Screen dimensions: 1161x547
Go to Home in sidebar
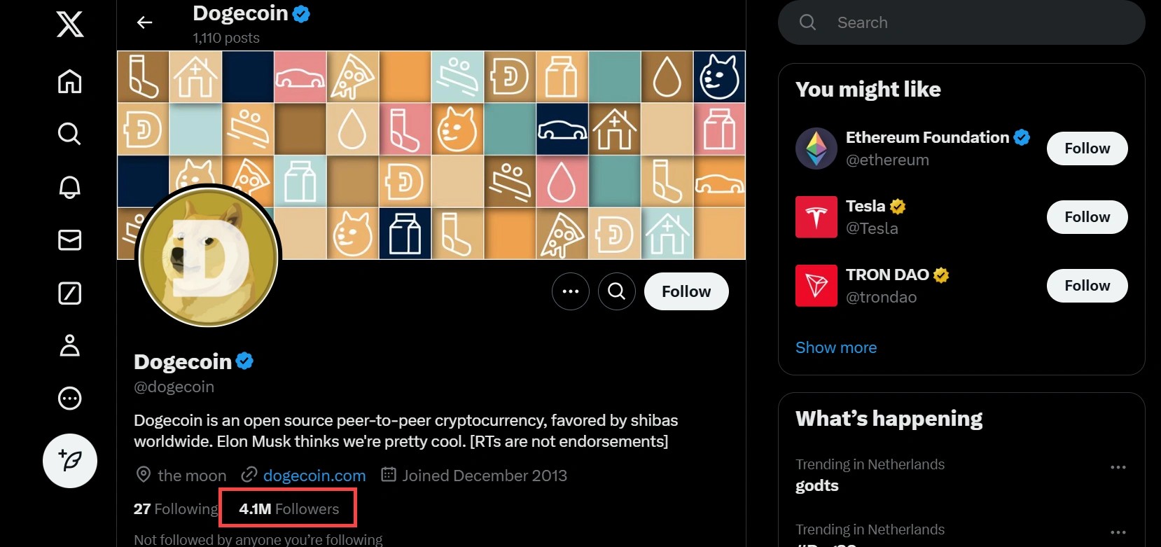[x=69, y=81]
